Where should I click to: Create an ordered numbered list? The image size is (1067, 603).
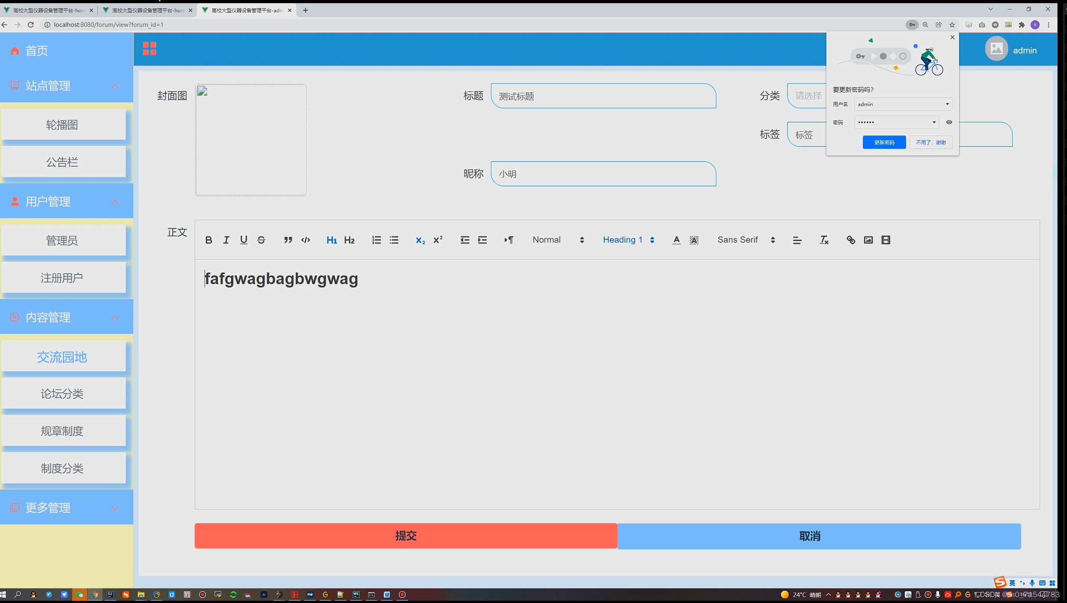click(x=376, y=240)
